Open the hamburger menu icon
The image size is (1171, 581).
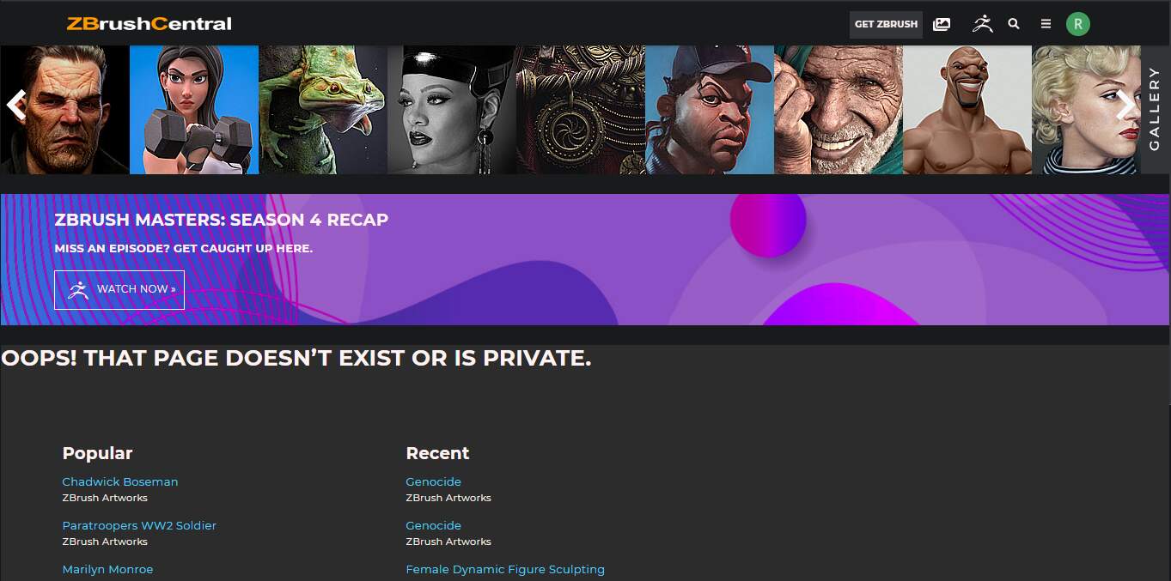1046,24
